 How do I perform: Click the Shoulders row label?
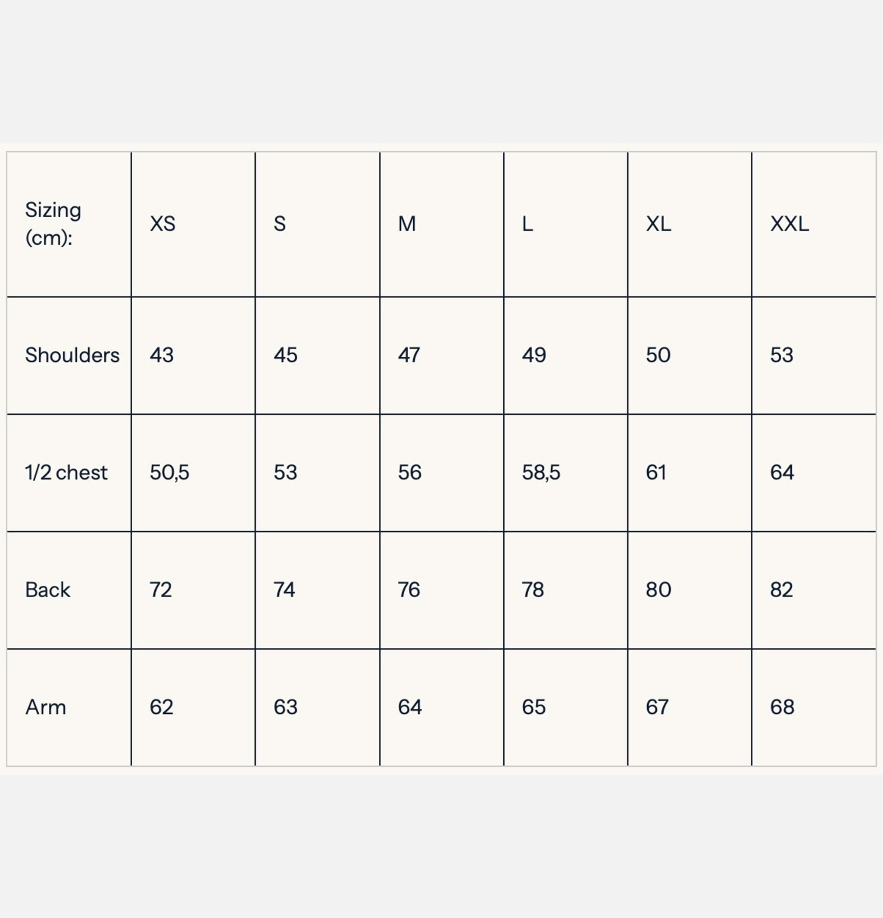72,355
